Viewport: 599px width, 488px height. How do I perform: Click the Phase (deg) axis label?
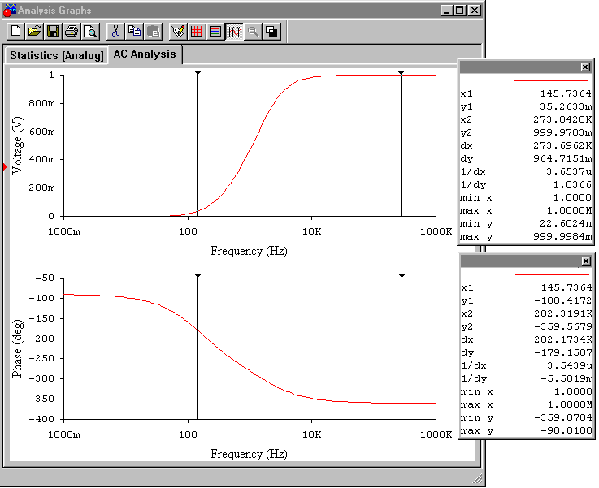pos(18,348)
